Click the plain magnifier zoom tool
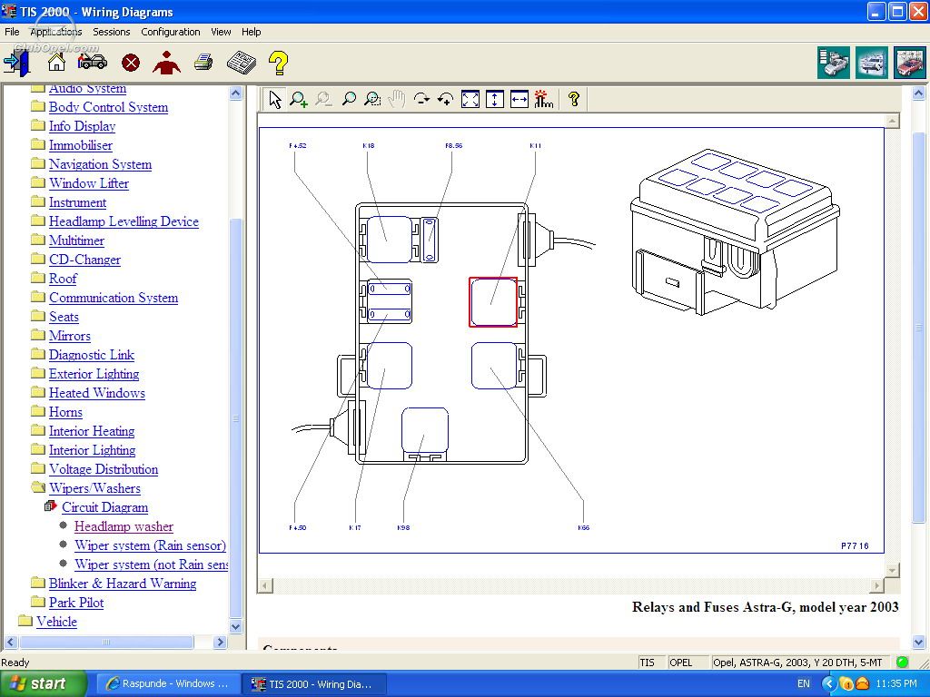930x697 pixels. pyautogui.click(x=349, y=100)
